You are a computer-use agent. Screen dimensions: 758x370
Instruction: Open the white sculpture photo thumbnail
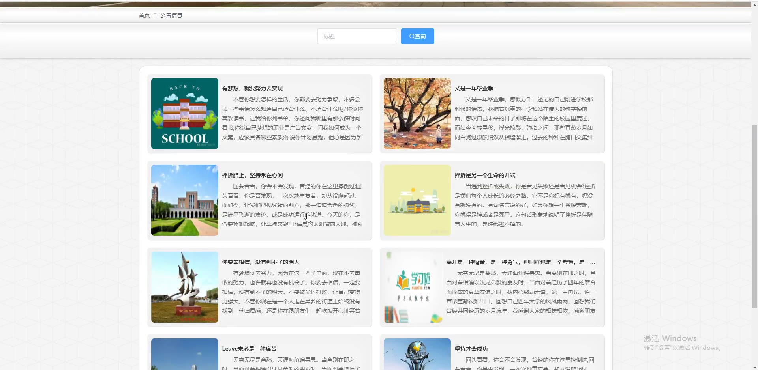[184, 287]
